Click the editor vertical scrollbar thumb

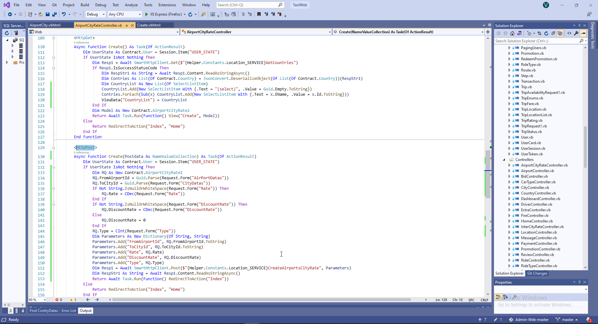pos(488,174)
